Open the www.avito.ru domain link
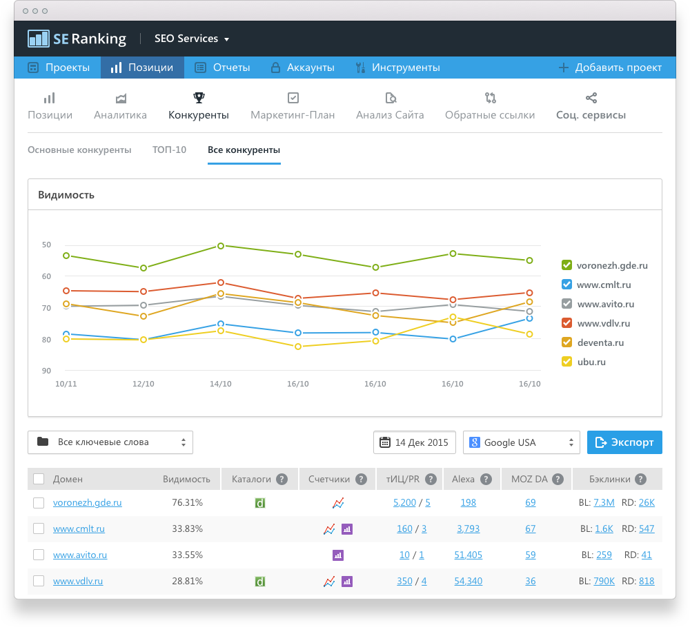Screen dimensions: 690x627 tap(80, 555)
